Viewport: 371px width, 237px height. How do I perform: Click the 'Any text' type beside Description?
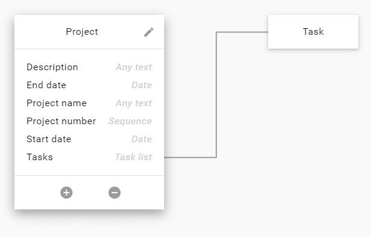133,68
